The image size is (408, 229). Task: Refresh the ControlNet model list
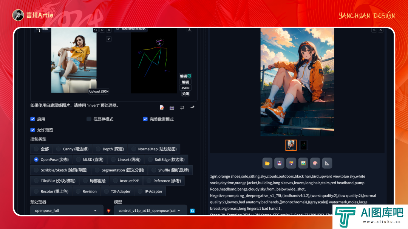[x=192, y=211]
